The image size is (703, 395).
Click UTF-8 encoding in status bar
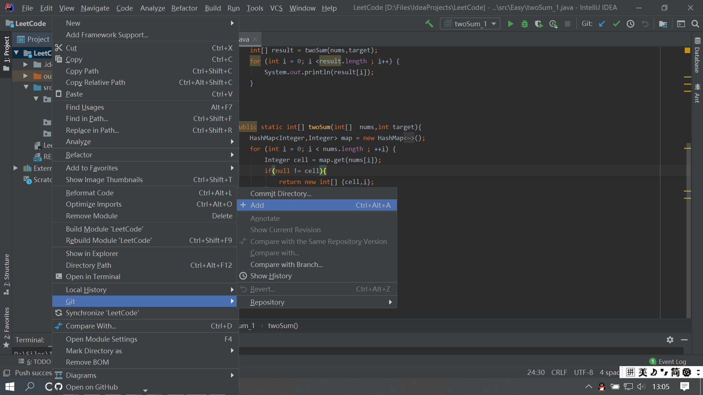[x=584, y=372]
